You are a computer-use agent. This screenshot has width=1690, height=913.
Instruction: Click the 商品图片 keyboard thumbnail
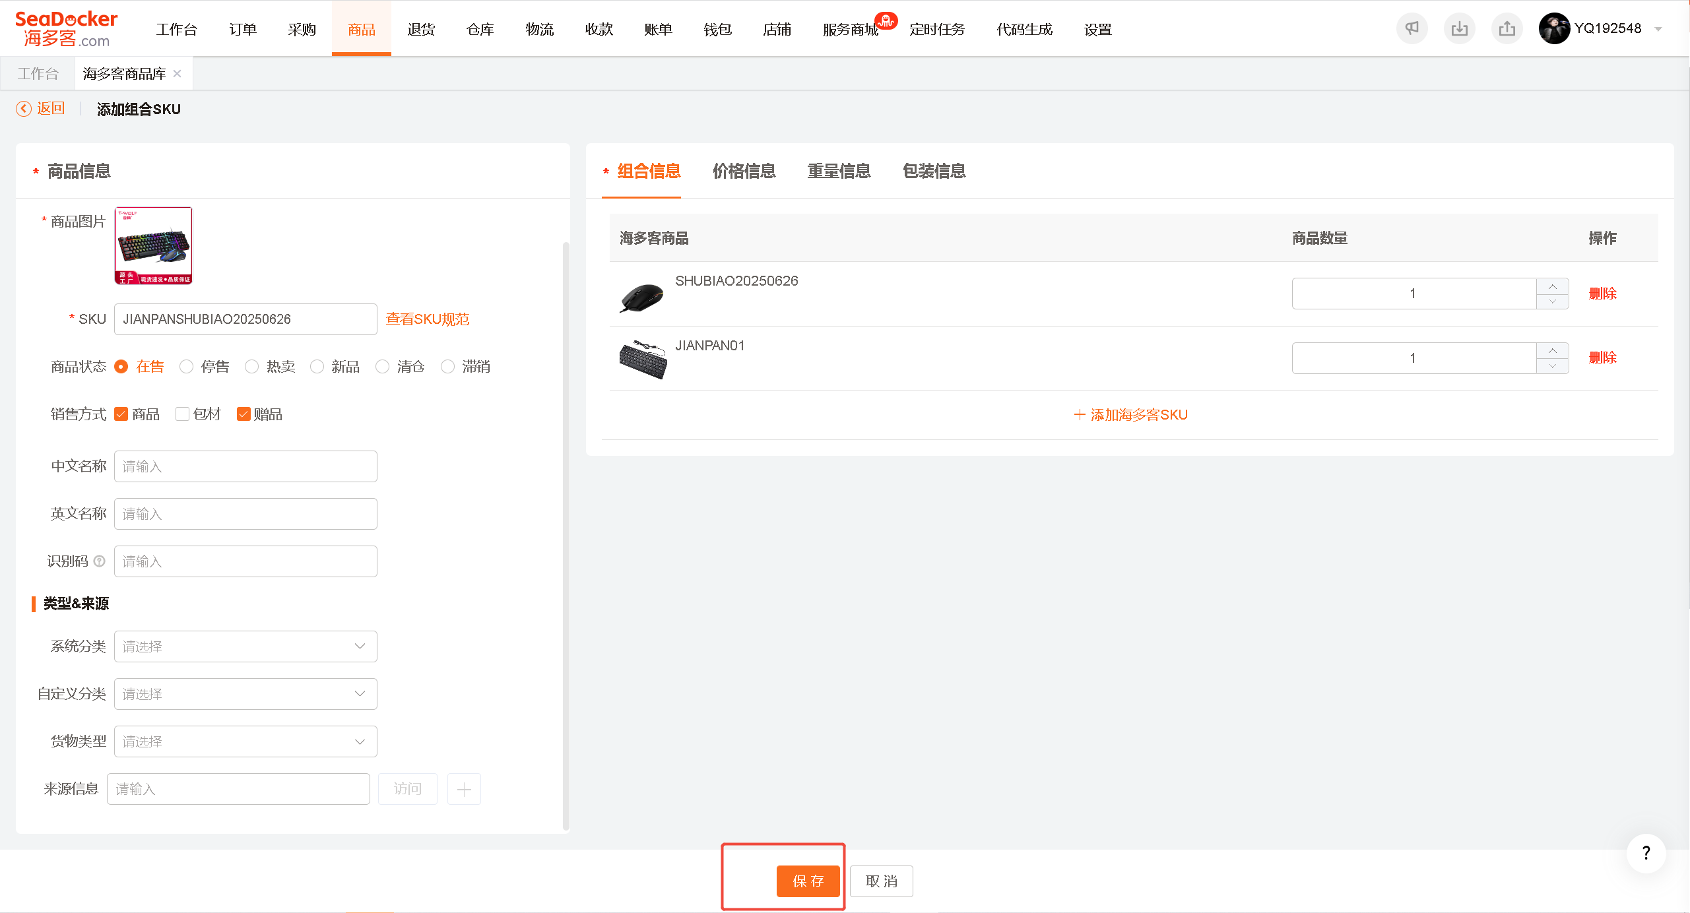point(154,245)
